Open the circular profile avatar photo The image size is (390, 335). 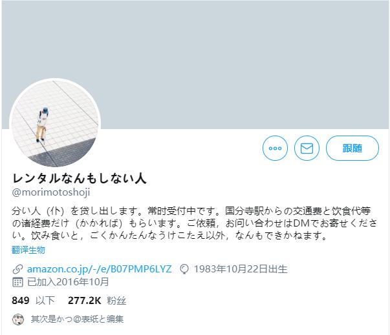[55, 124]
